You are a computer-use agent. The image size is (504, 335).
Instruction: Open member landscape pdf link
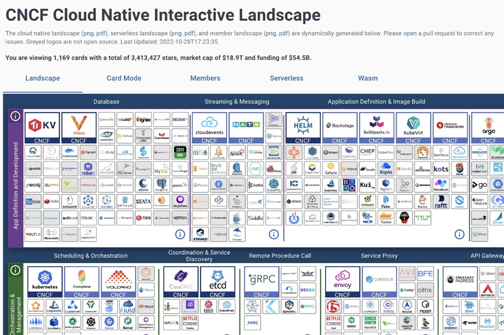283,33
